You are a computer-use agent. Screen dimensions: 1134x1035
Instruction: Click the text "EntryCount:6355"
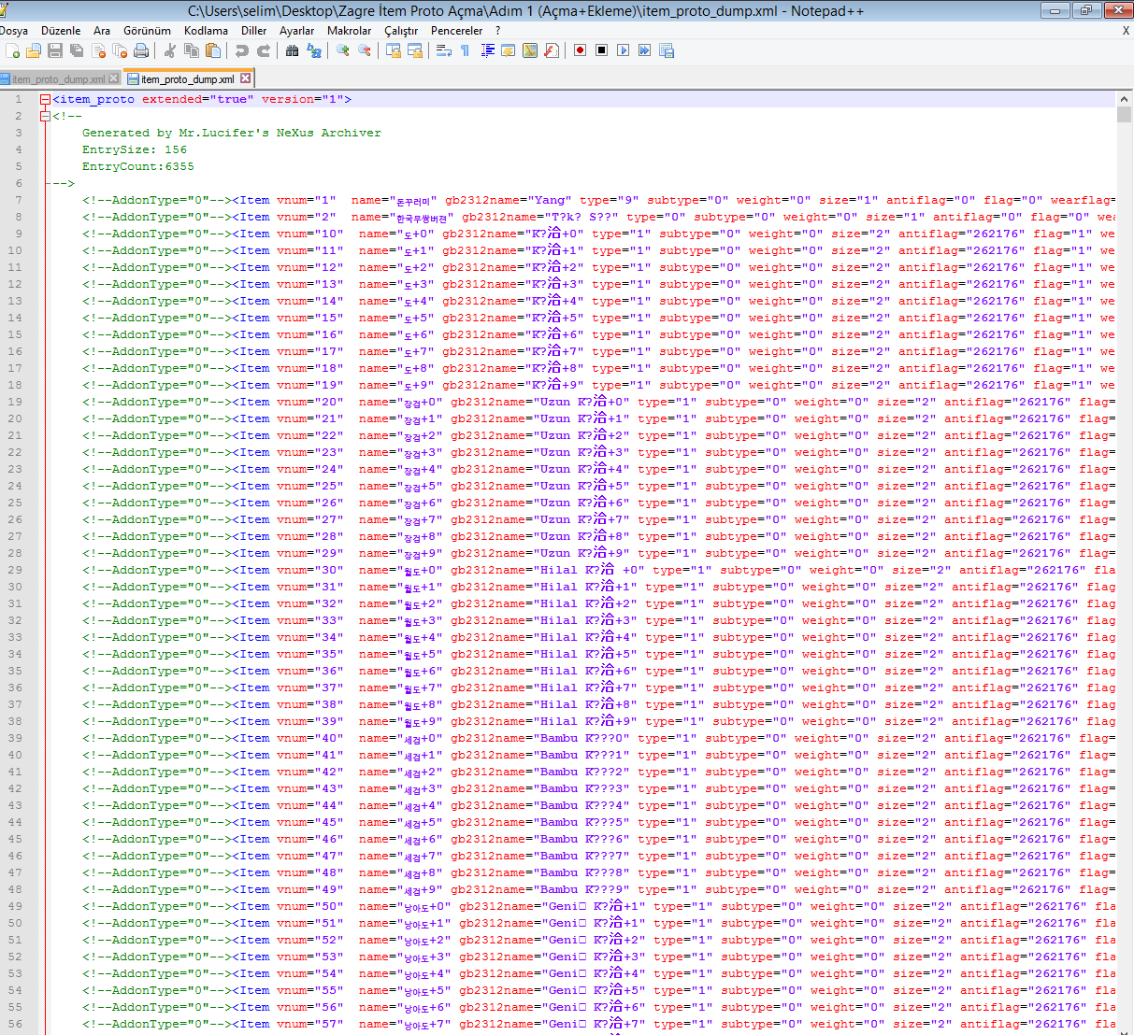(138, 166)
